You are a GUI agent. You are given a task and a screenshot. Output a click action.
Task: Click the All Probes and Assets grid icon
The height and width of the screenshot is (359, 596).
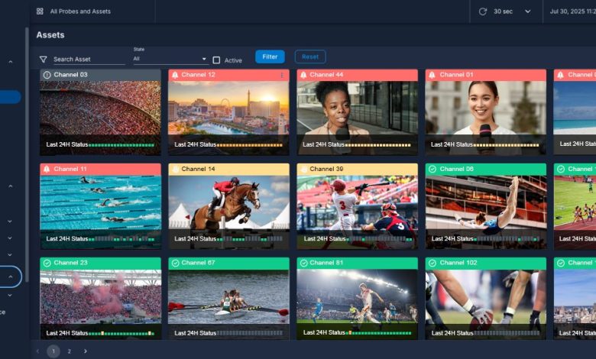point(40,11)
